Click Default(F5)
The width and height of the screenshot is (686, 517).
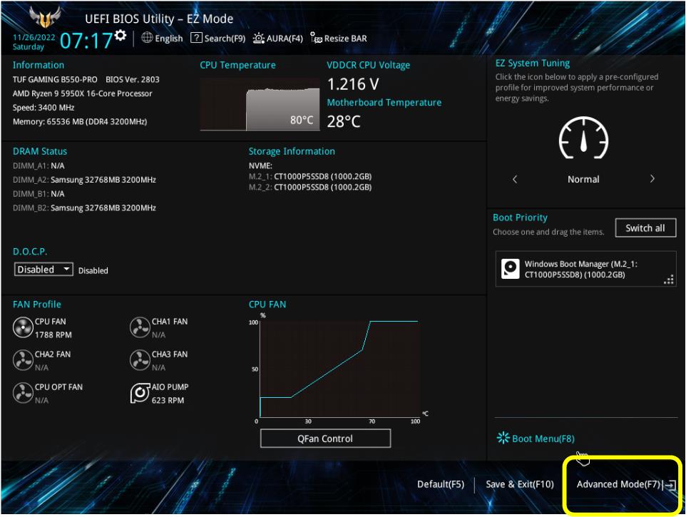(441, 484)
